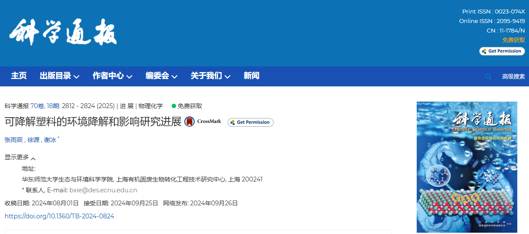
Task: Click author name 徐源
Action: tap(33, 140)
